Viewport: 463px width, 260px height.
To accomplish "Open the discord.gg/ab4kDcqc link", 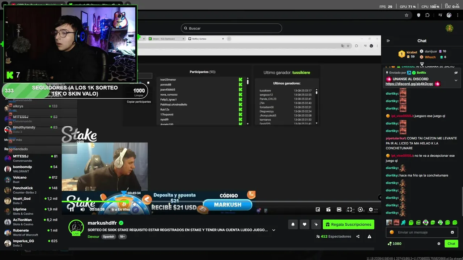I will (409, 84).
